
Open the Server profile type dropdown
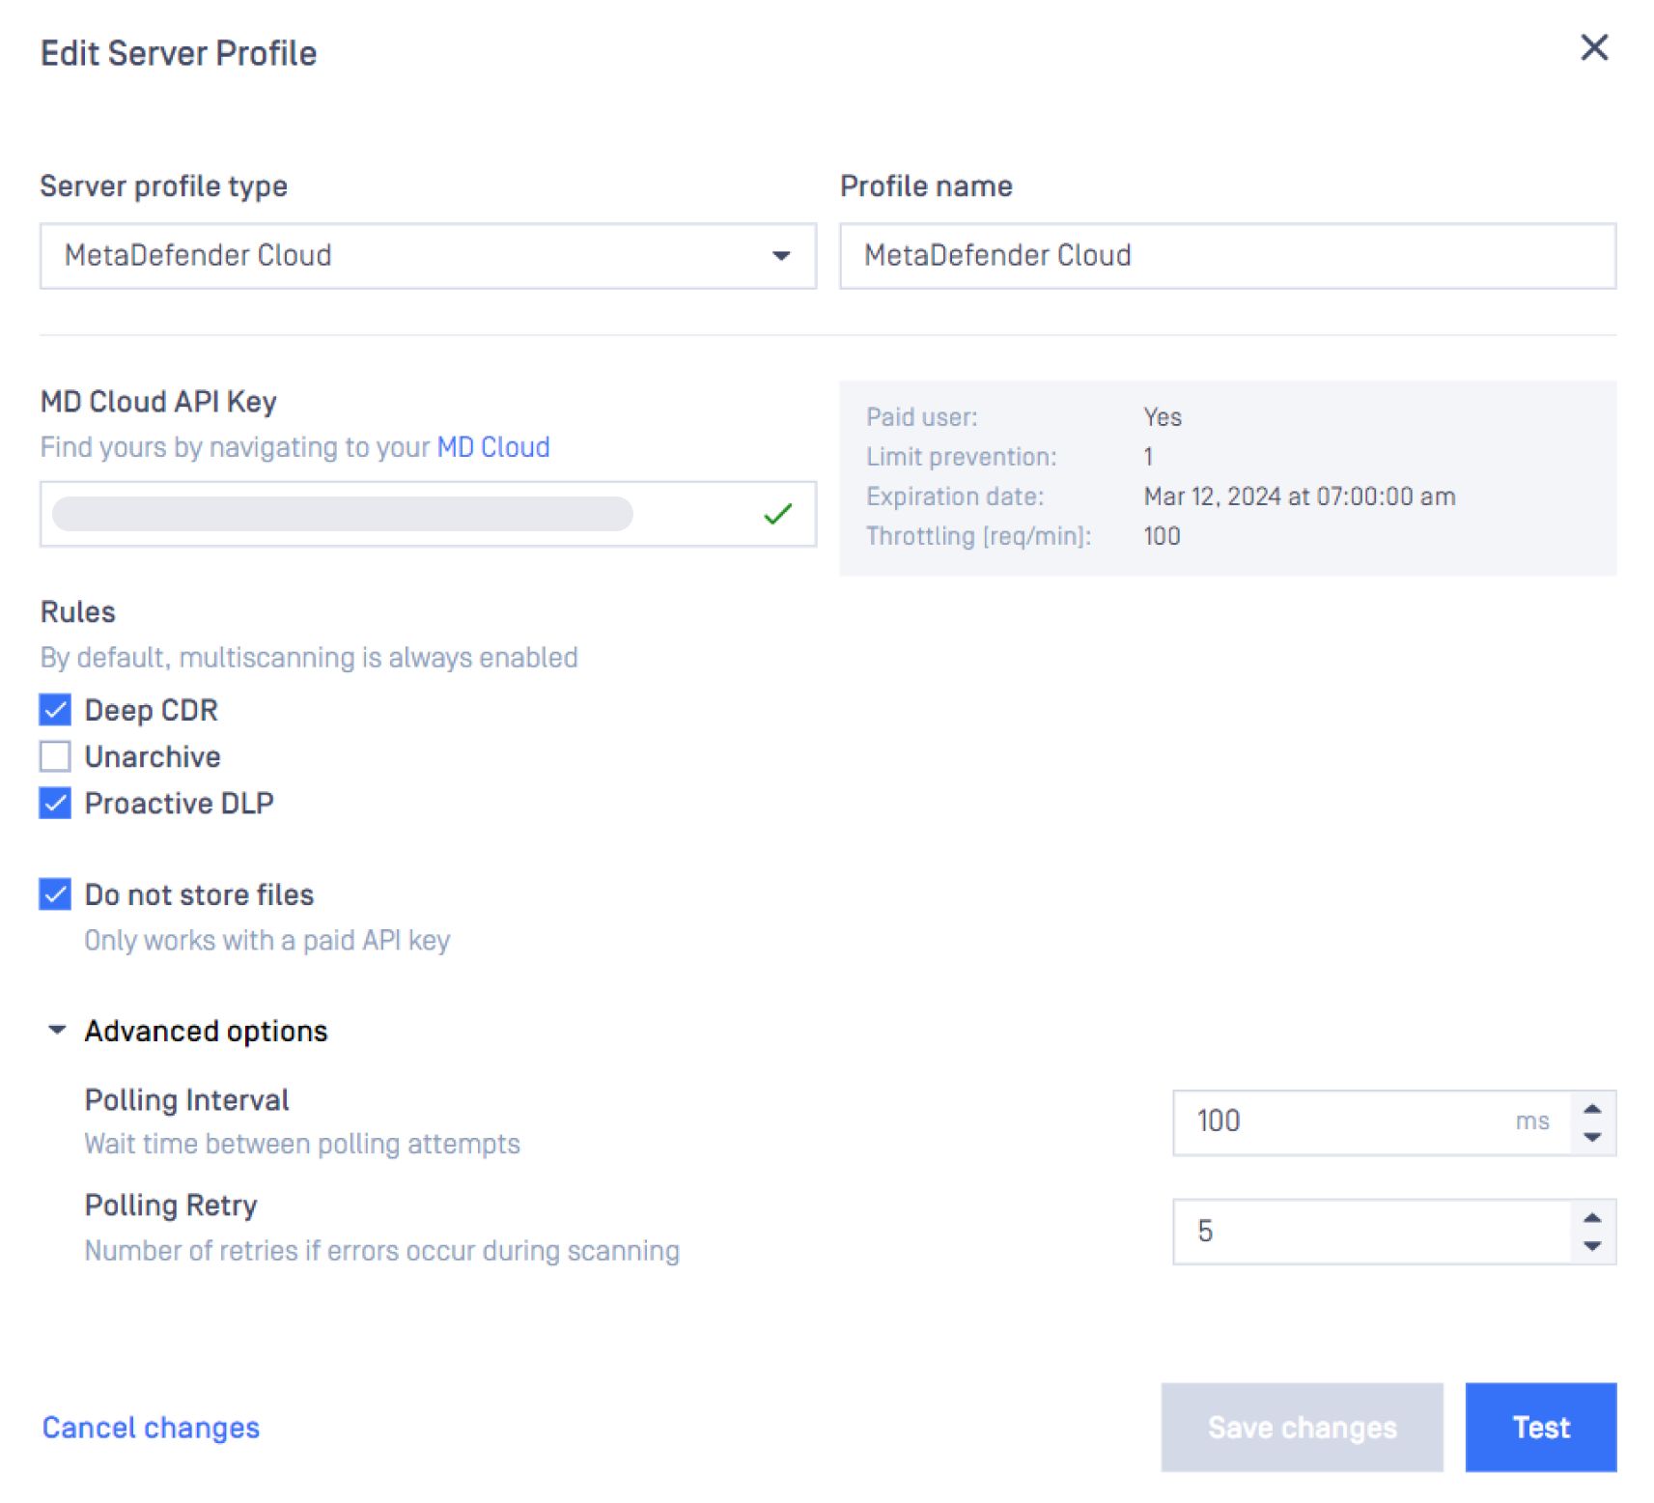(427, 256)
